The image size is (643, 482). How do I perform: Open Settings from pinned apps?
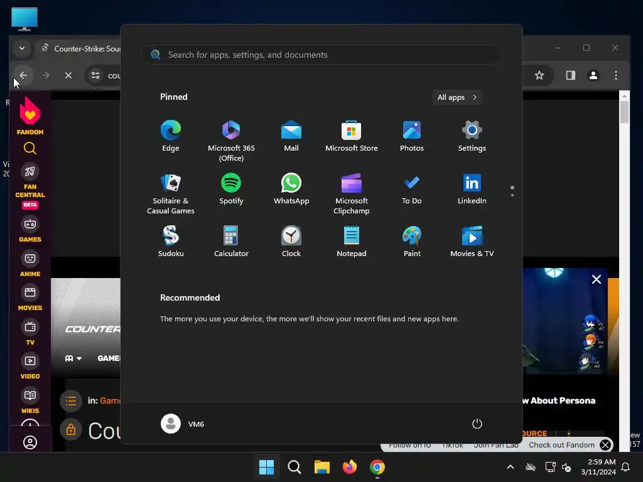pyautogui.click(x=472, y=136)
